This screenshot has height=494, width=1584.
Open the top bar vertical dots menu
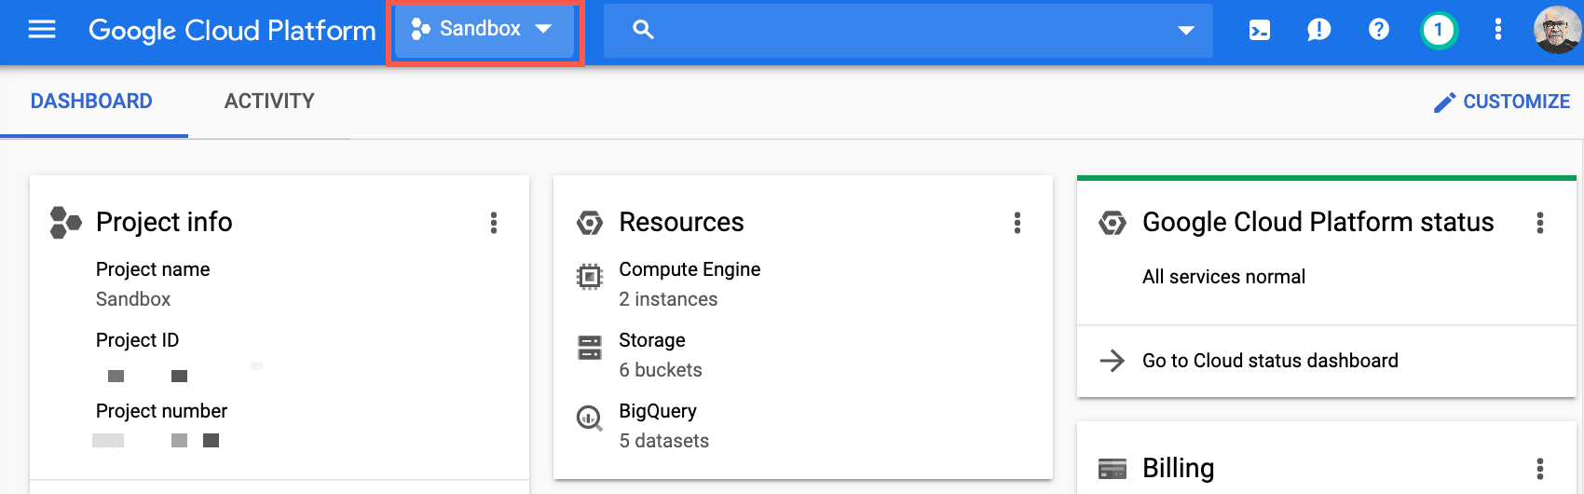(x=1497, y=30)
